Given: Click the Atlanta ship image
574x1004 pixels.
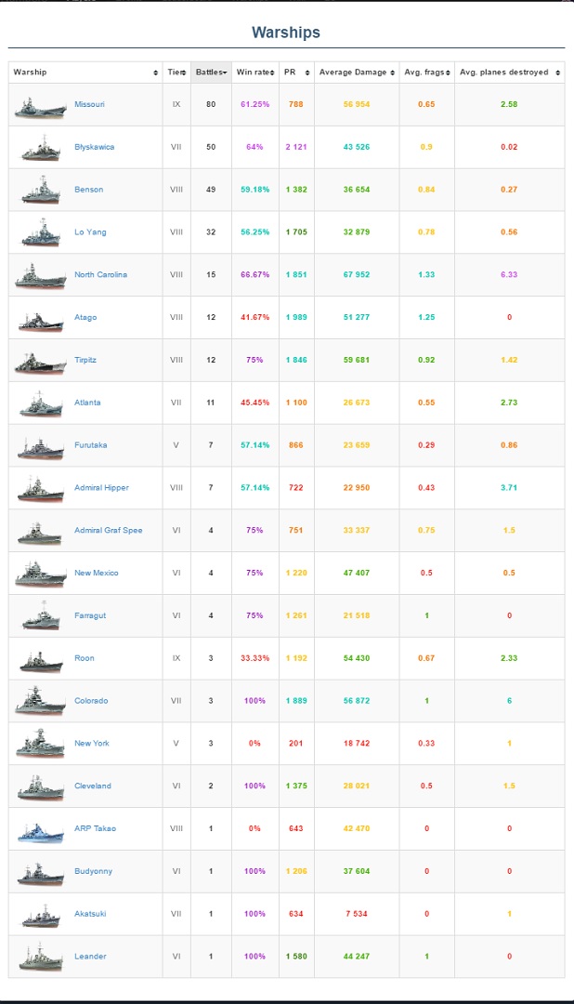Looking at the screenshot, I should click(41, 404).
